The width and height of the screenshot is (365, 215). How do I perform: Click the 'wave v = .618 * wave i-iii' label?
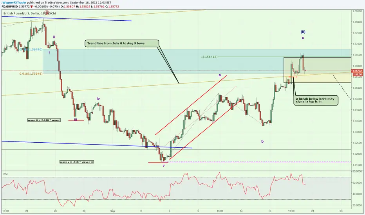pos(77,162)
